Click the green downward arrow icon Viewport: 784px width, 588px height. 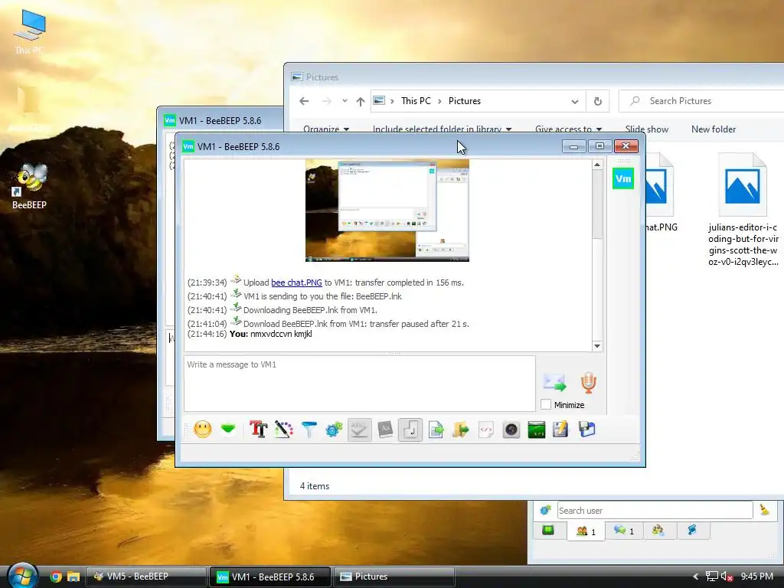228,430
